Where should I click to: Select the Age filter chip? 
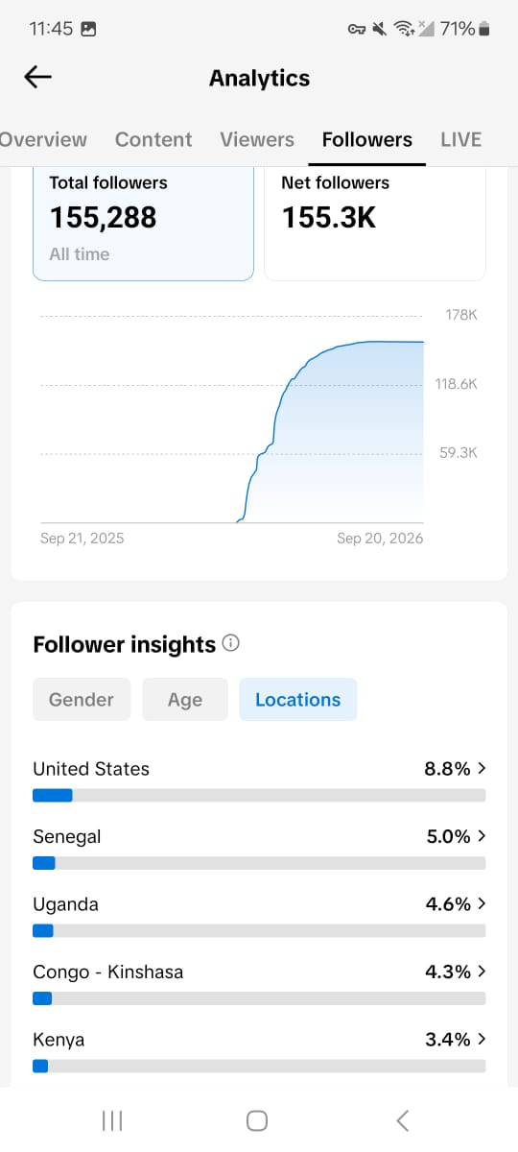click(x=185, y=700)
